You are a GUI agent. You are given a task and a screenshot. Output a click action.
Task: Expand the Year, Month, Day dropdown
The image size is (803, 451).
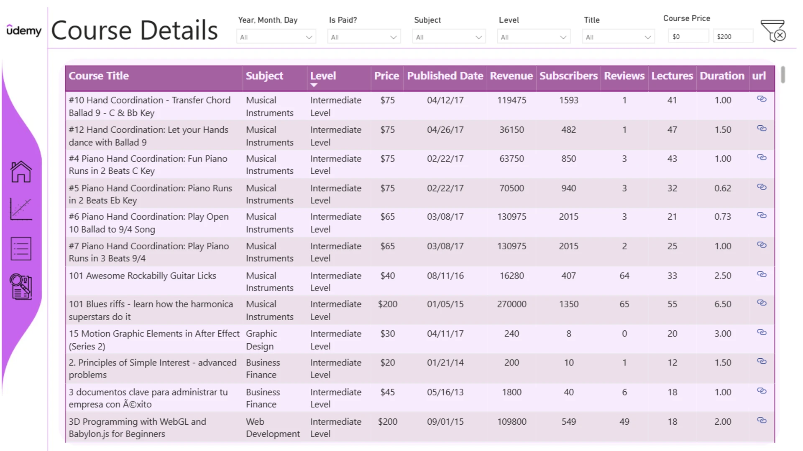[276, 37]
